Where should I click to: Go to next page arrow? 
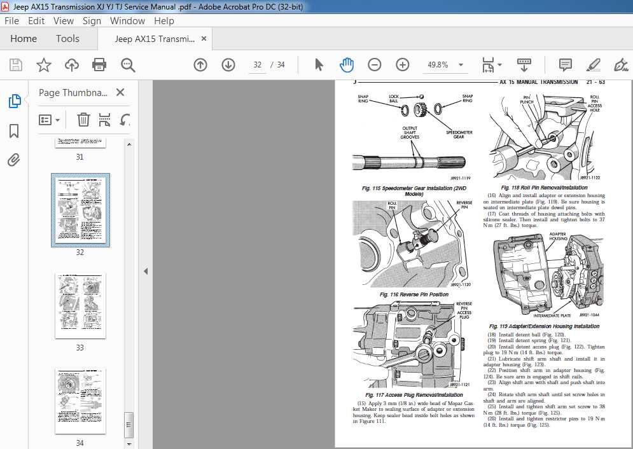tap(228, 65)
